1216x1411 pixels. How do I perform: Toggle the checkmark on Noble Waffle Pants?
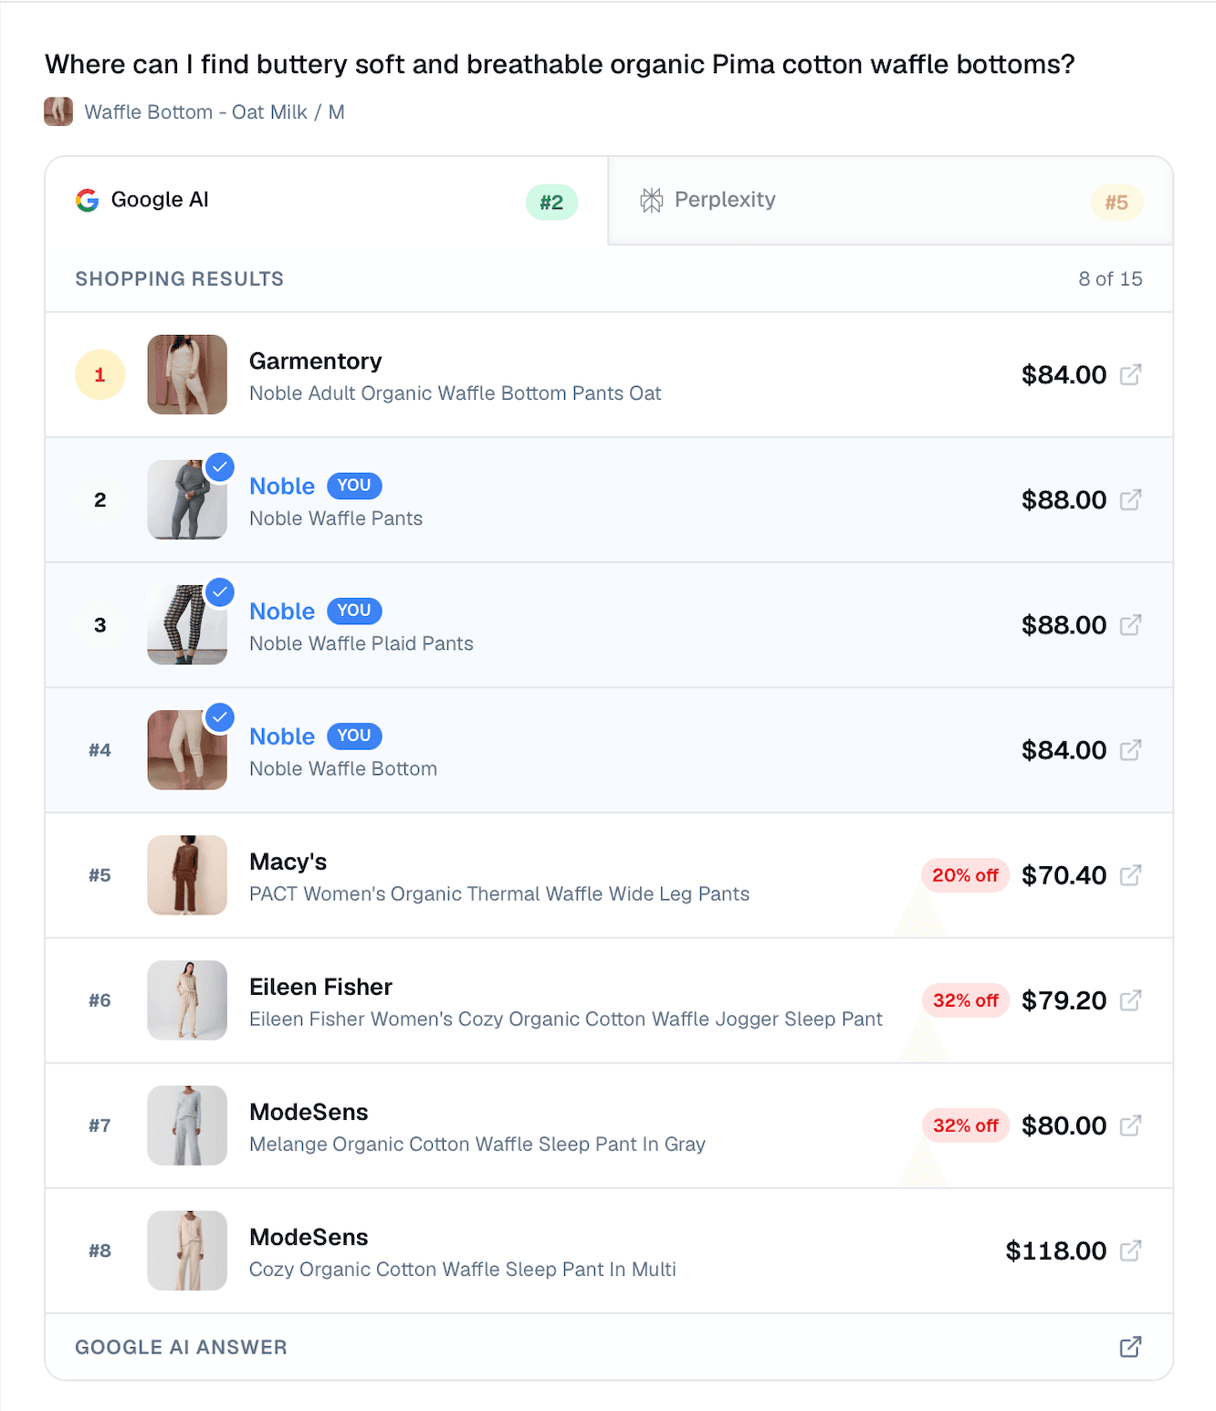(x=220, y=468)
